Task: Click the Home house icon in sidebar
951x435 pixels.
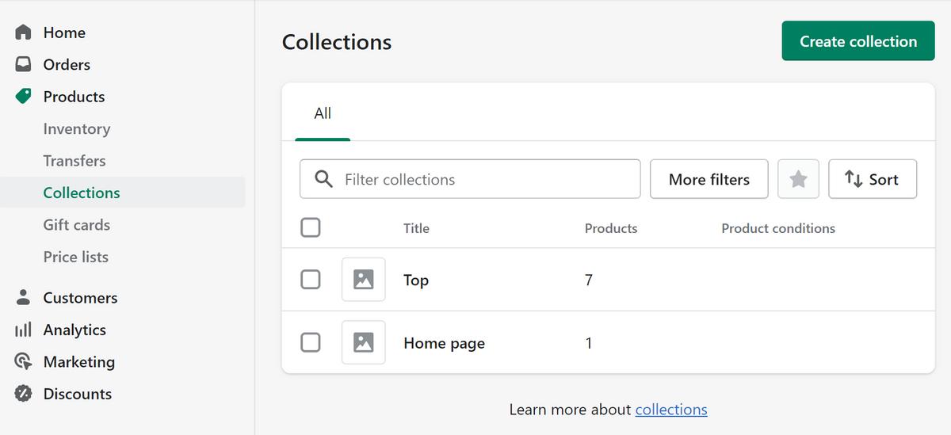Action: (24, 32)
